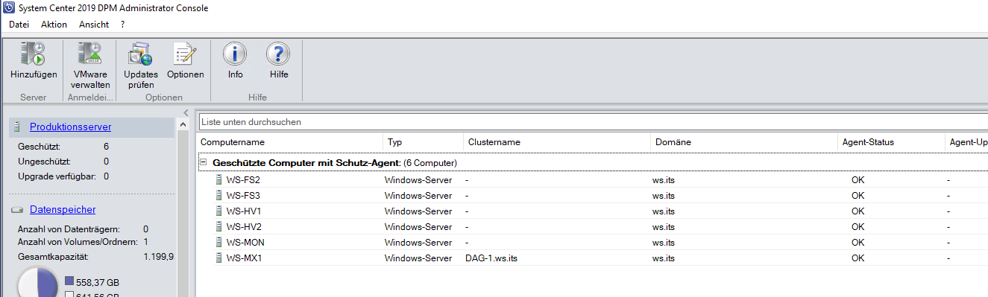Open the Hilfe question mark icon
The image size is (988, 297).
(278, 54)
